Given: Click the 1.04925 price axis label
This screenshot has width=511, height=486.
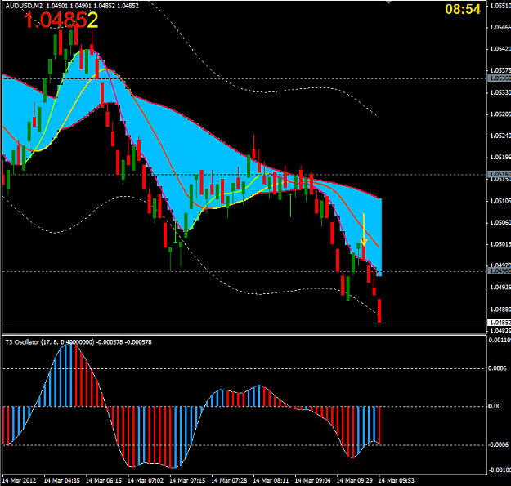Looking at the screenshot, I should coord(500,288).
